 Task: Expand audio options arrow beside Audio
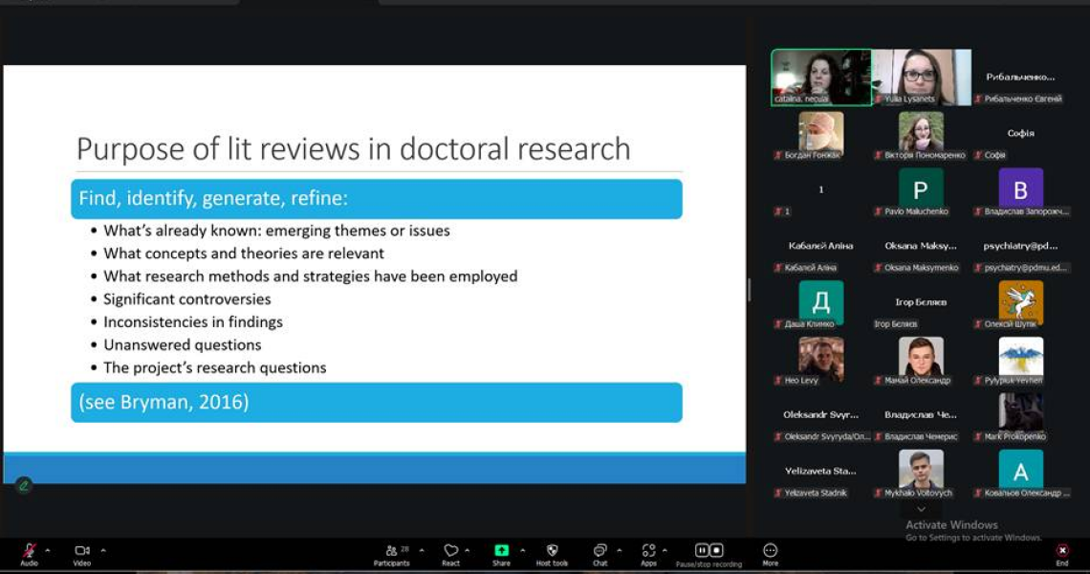click(x=48, y=550)
